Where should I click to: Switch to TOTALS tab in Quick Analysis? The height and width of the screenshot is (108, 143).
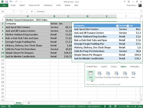click(x=114, y=67)
